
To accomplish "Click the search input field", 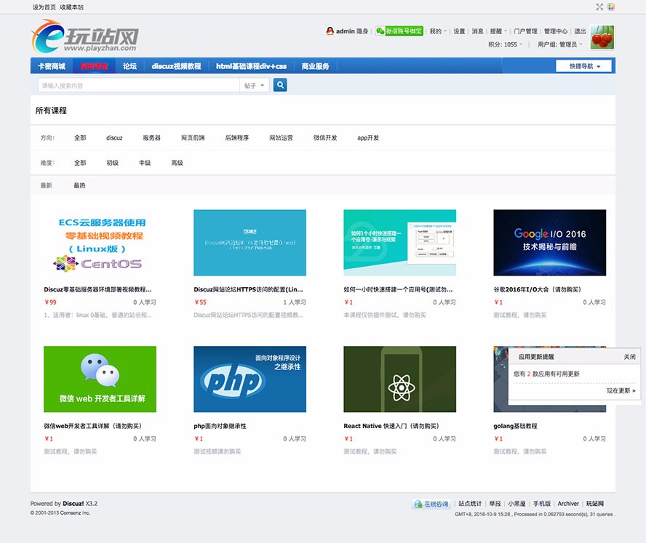I will coord(139,85).
